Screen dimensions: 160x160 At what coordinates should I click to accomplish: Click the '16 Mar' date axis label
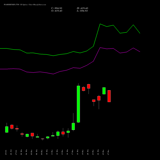67,152
